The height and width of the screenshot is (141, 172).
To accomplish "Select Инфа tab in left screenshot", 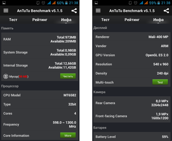I will 66,20.
